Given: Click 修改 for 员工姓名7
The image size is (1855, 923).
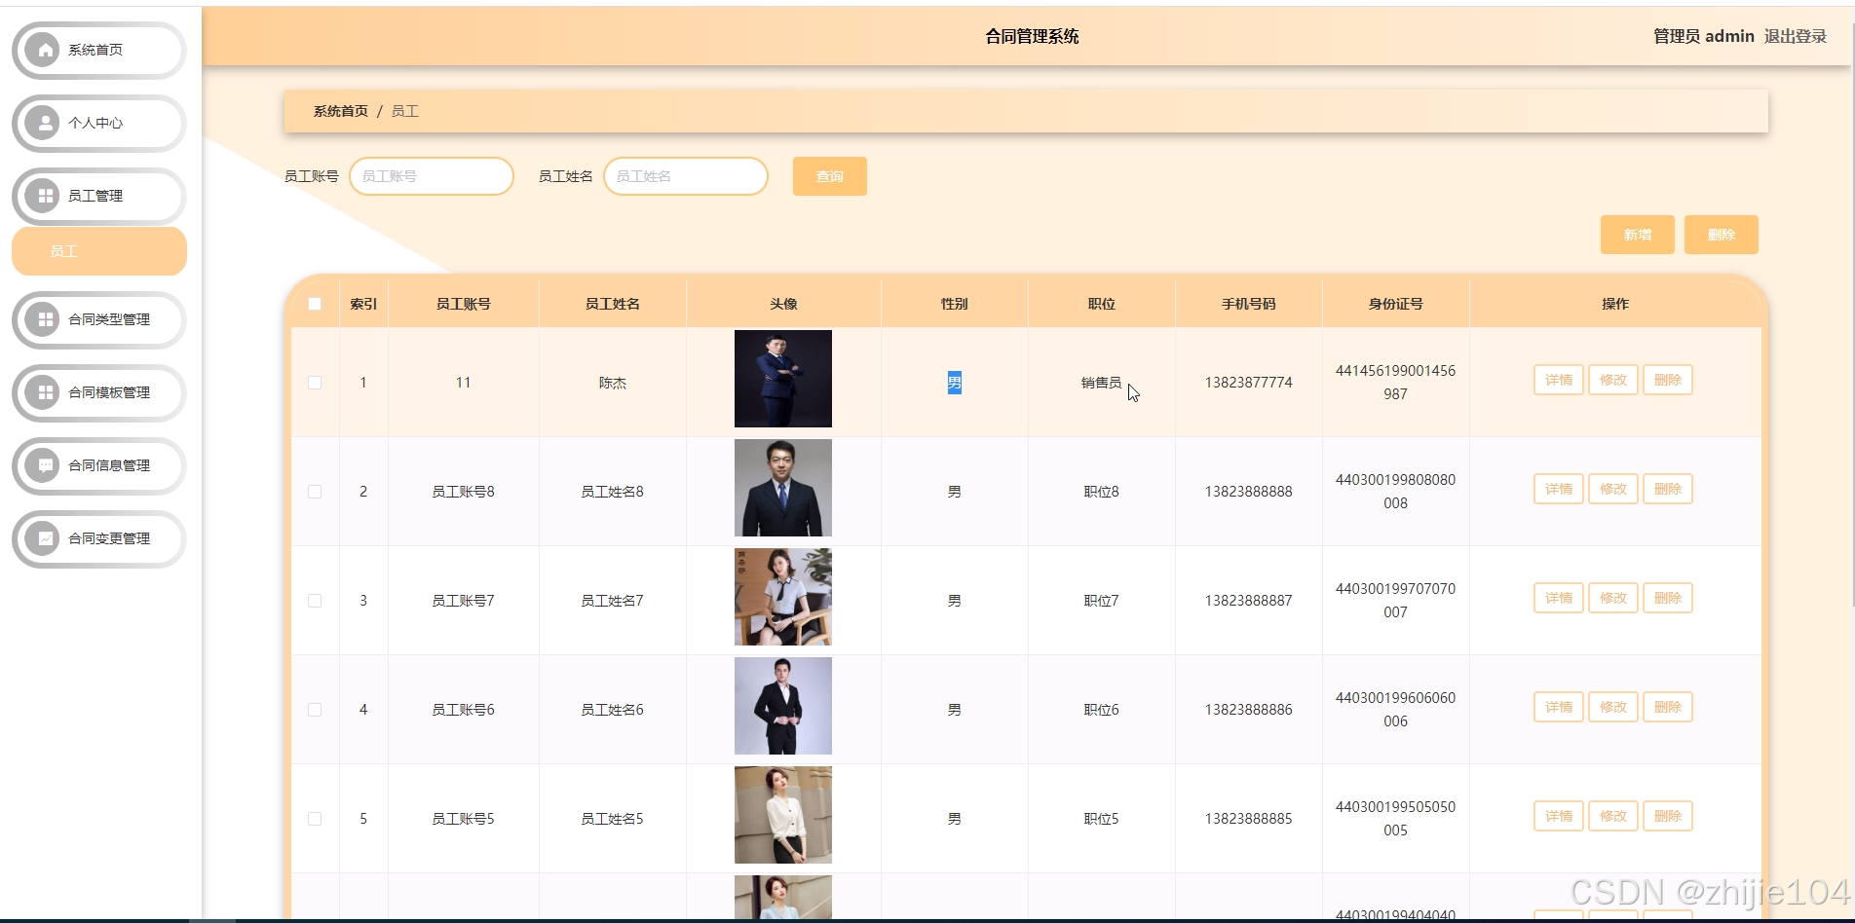Looking at the screenshot, I should (1613, 598).
